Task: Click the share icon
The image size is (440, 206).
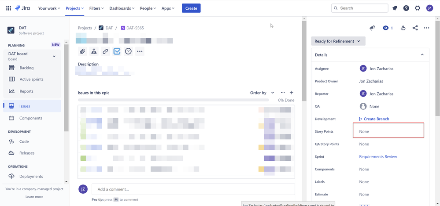Action: [x=415, y=28]
